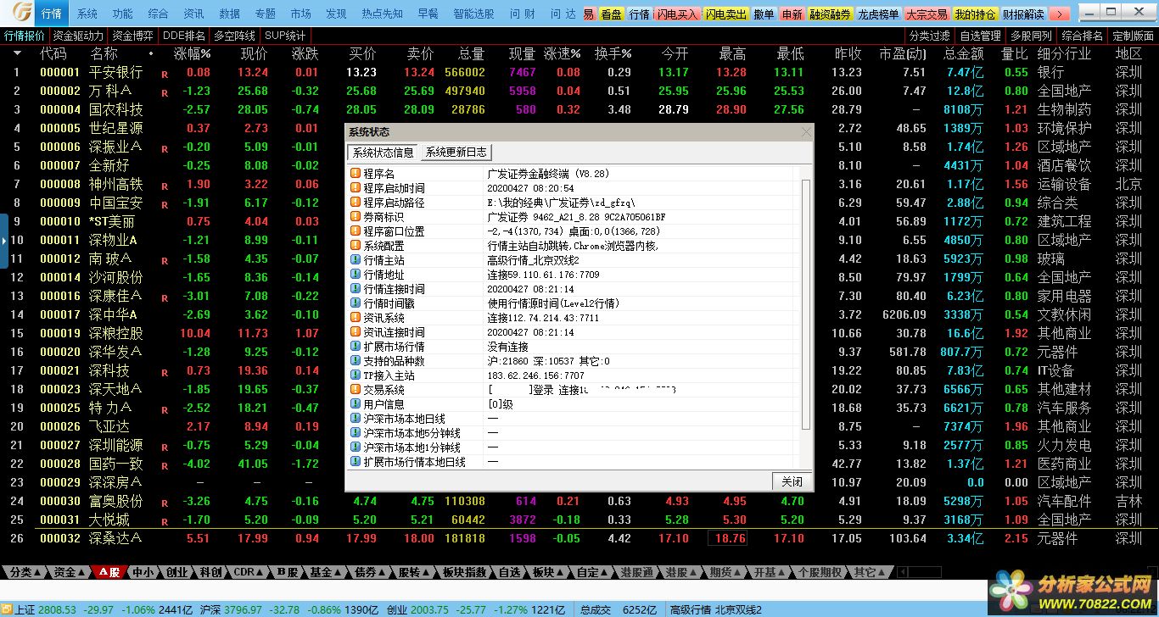Click the R margin marker beside 平安银行
Screen dimensions: 1159x617
[165, 74]
